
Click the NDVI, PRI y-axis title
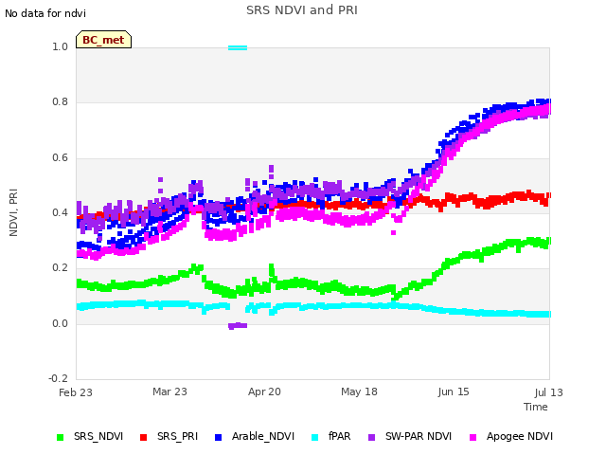pyautogui.click(x=13, y=212)
